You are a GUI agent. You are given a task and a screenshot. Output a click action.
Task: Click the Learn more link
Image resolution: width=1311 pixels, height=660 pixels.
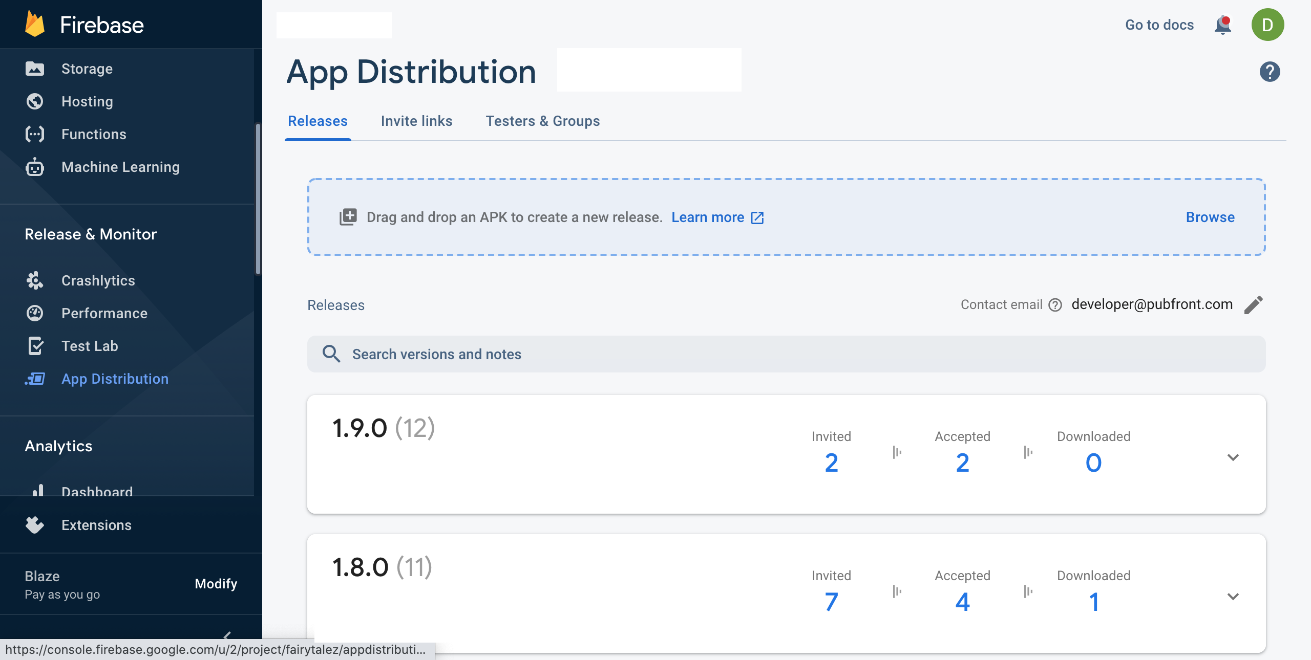click(708, 217)
